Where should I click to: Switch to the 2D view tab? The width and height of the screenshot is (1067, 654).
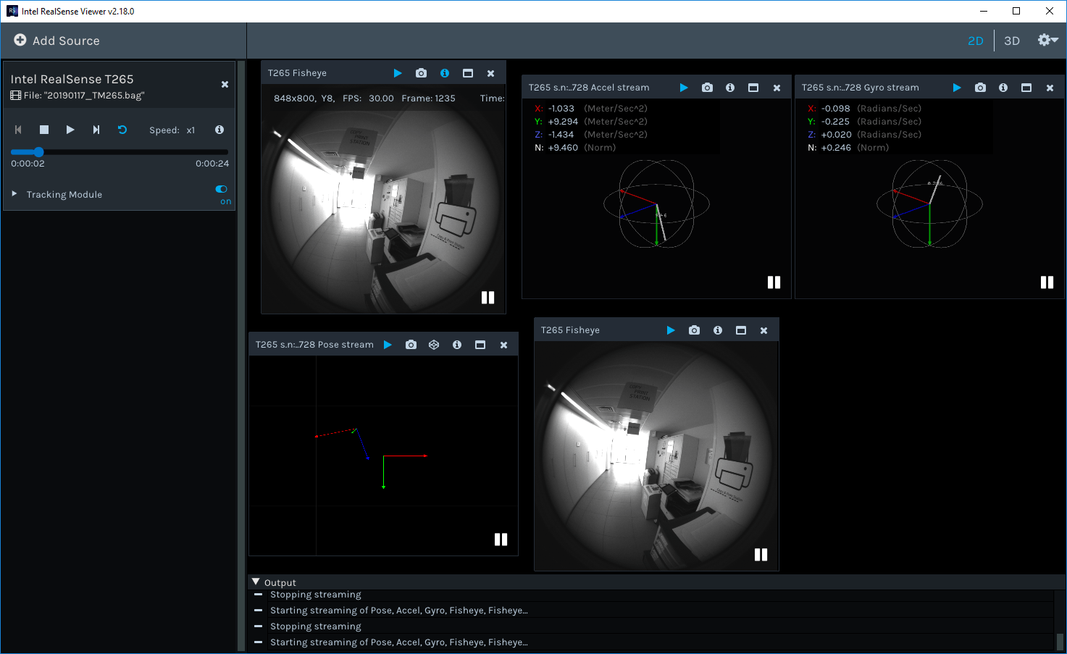[976, 41]
